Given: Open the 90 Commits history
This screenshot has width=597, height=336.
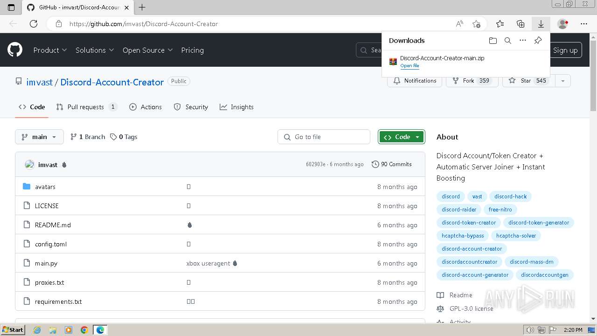Looking at the screenshot, I should pyautogui.click(x=392, y=164).
